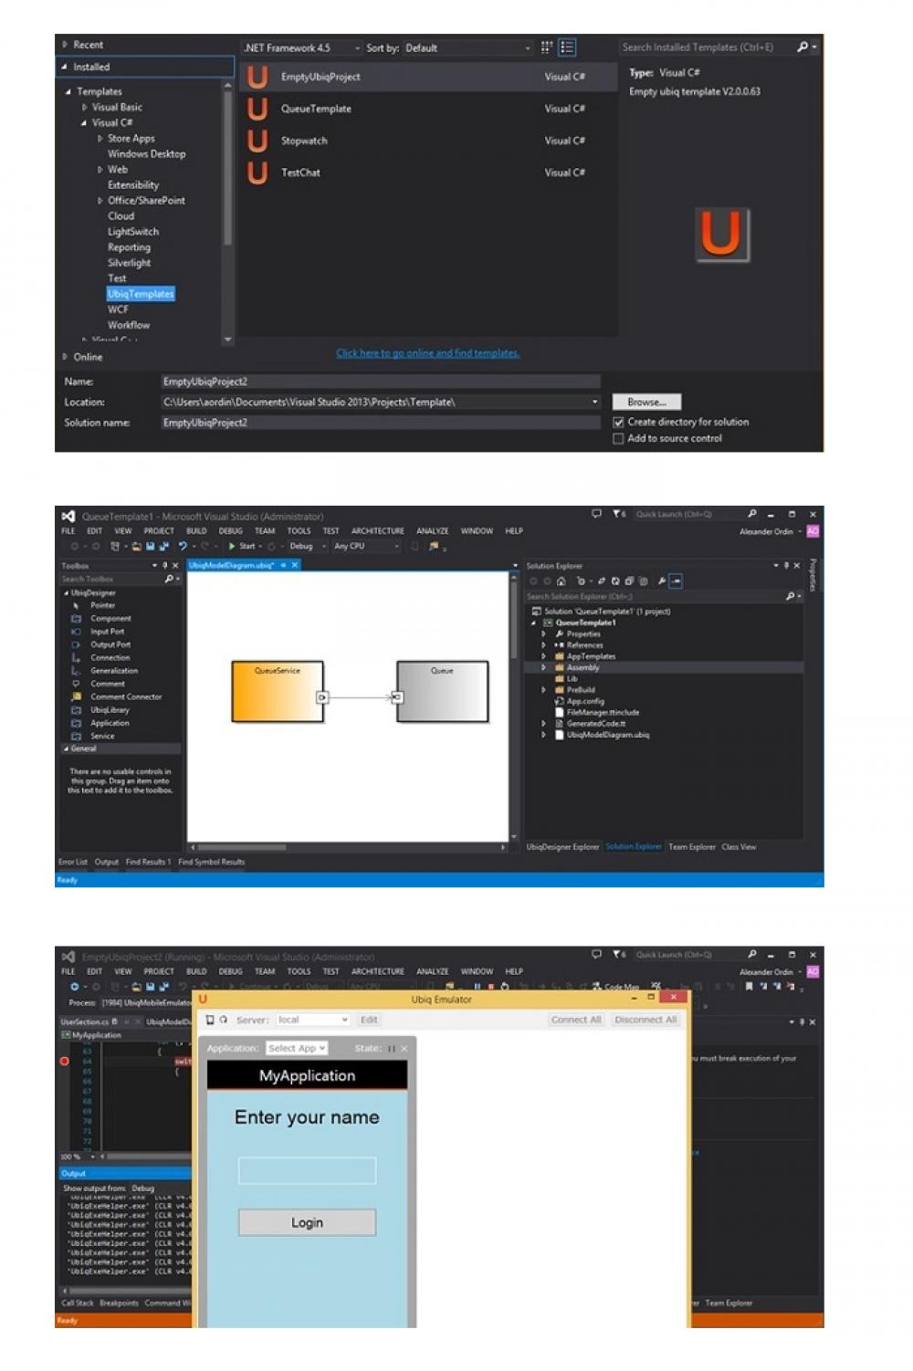Click the Browse... button

(x=646, y=403)
